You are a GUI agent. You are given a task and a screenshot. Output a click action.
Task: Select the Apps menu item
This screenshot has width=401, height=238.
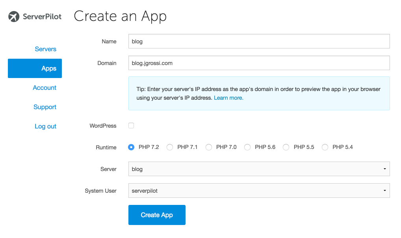(35, 68)
